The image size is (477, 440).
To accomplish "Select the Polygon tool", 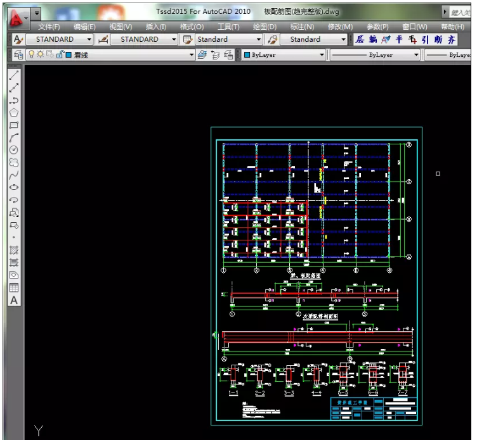I will point(14,113).
